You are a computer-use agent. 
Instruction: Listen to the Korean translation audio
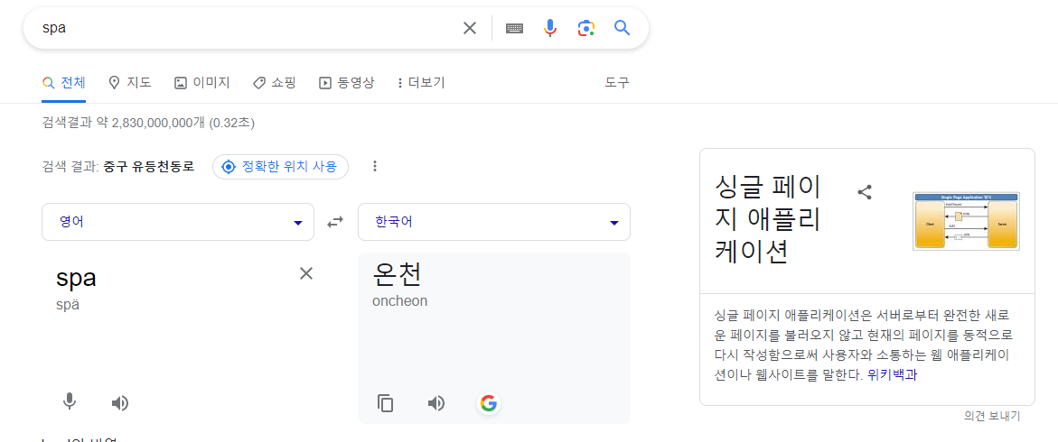pos(436,403)
